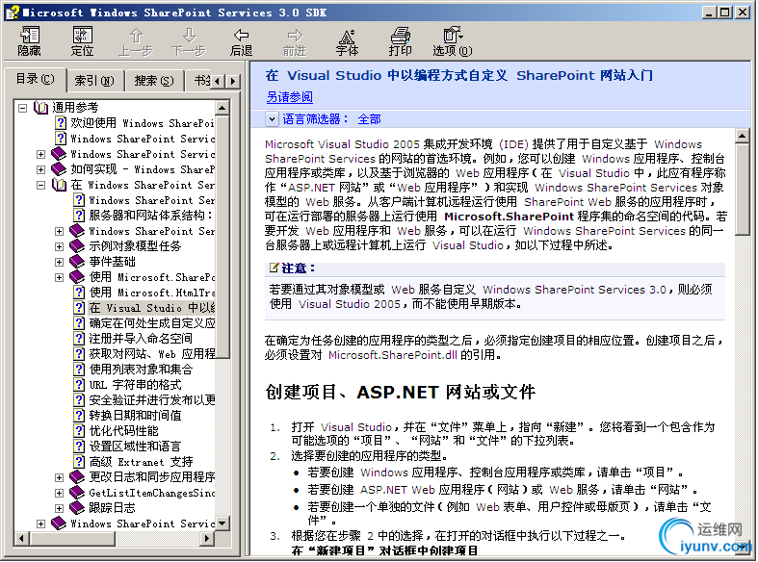Viewport: 758px width, 562px height.
Task: Expand the first Windows SharePoint Servic book node
Action: tap(40, 155)
